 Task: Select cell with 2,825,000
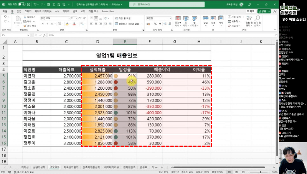(x=97, y=131)
